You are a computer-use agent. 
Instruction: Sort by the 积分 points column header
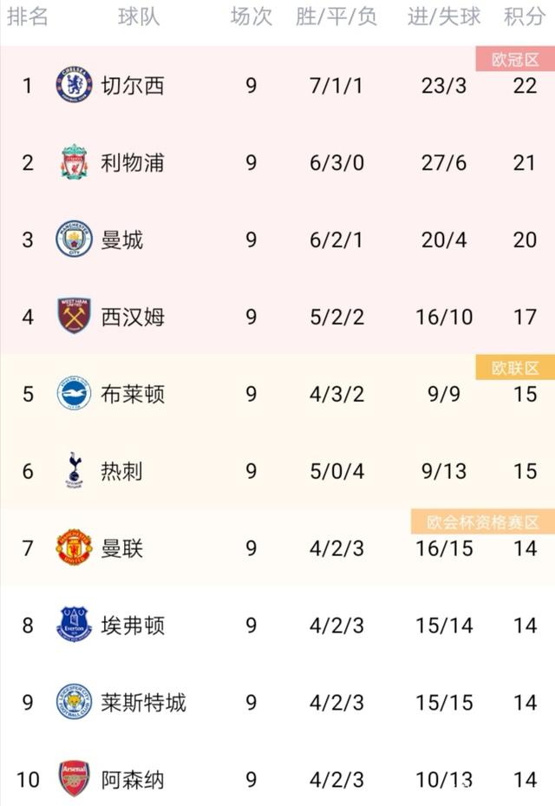[x=524, y=17]
